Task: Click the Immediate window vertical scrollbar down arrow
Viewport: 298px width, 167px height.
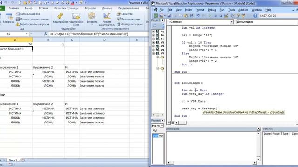Action: [x=258, y=159]
